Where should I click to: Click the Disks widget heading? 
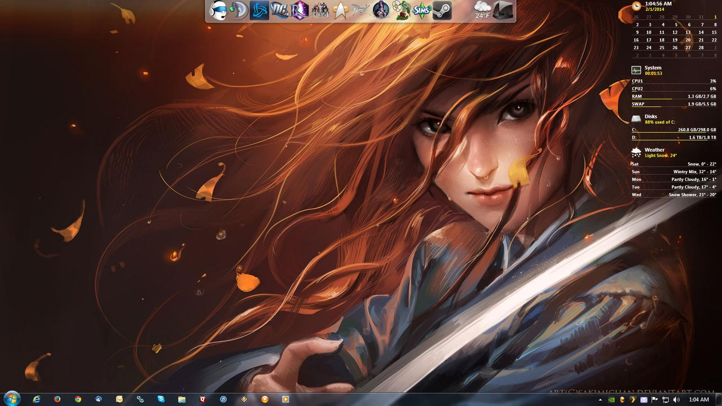[x=651, y=116]
